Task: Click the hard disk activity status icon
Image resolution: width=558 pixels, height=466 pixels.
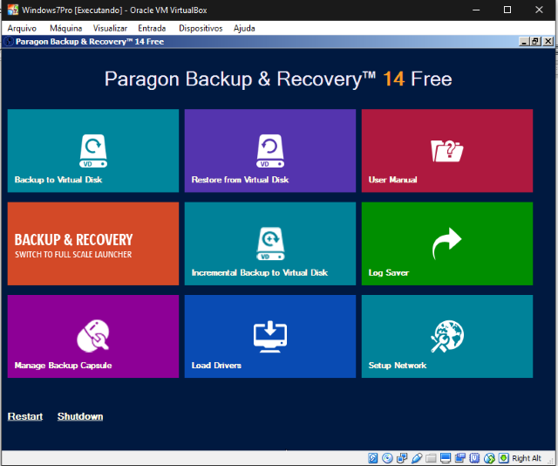Action: click(372, 458)
